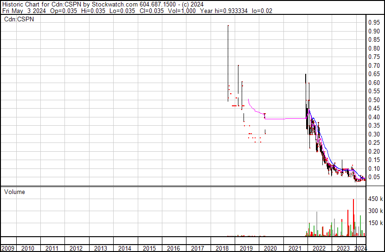Viewport: 385px width, 252px height.
Task: Click the 0.95 price axis label
Action: click(x=374, y=22)
